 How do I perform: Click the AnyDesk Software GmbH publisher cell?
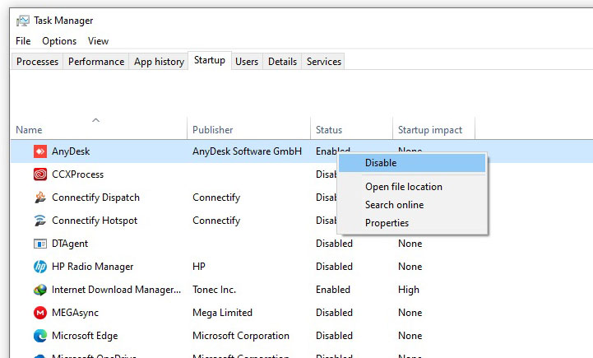pos(247,151)
